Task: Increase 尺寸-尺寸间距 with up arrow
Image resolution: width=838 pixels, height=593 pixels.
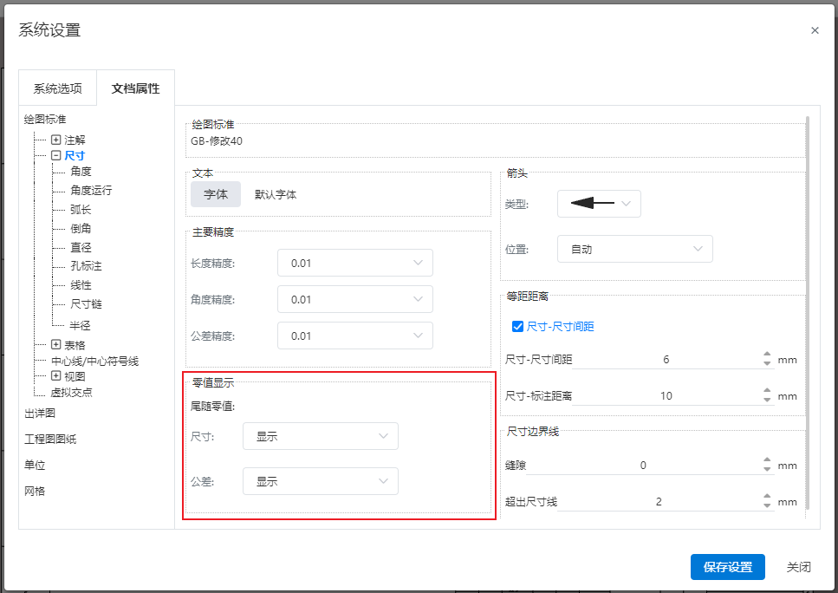Action: coord(767,355)
